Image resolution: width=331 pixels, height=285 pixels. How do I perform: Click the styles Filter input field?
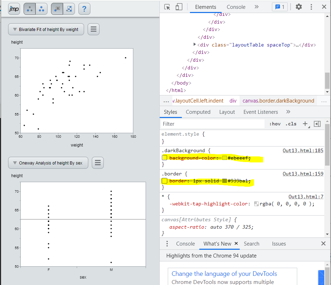(212, 124)
